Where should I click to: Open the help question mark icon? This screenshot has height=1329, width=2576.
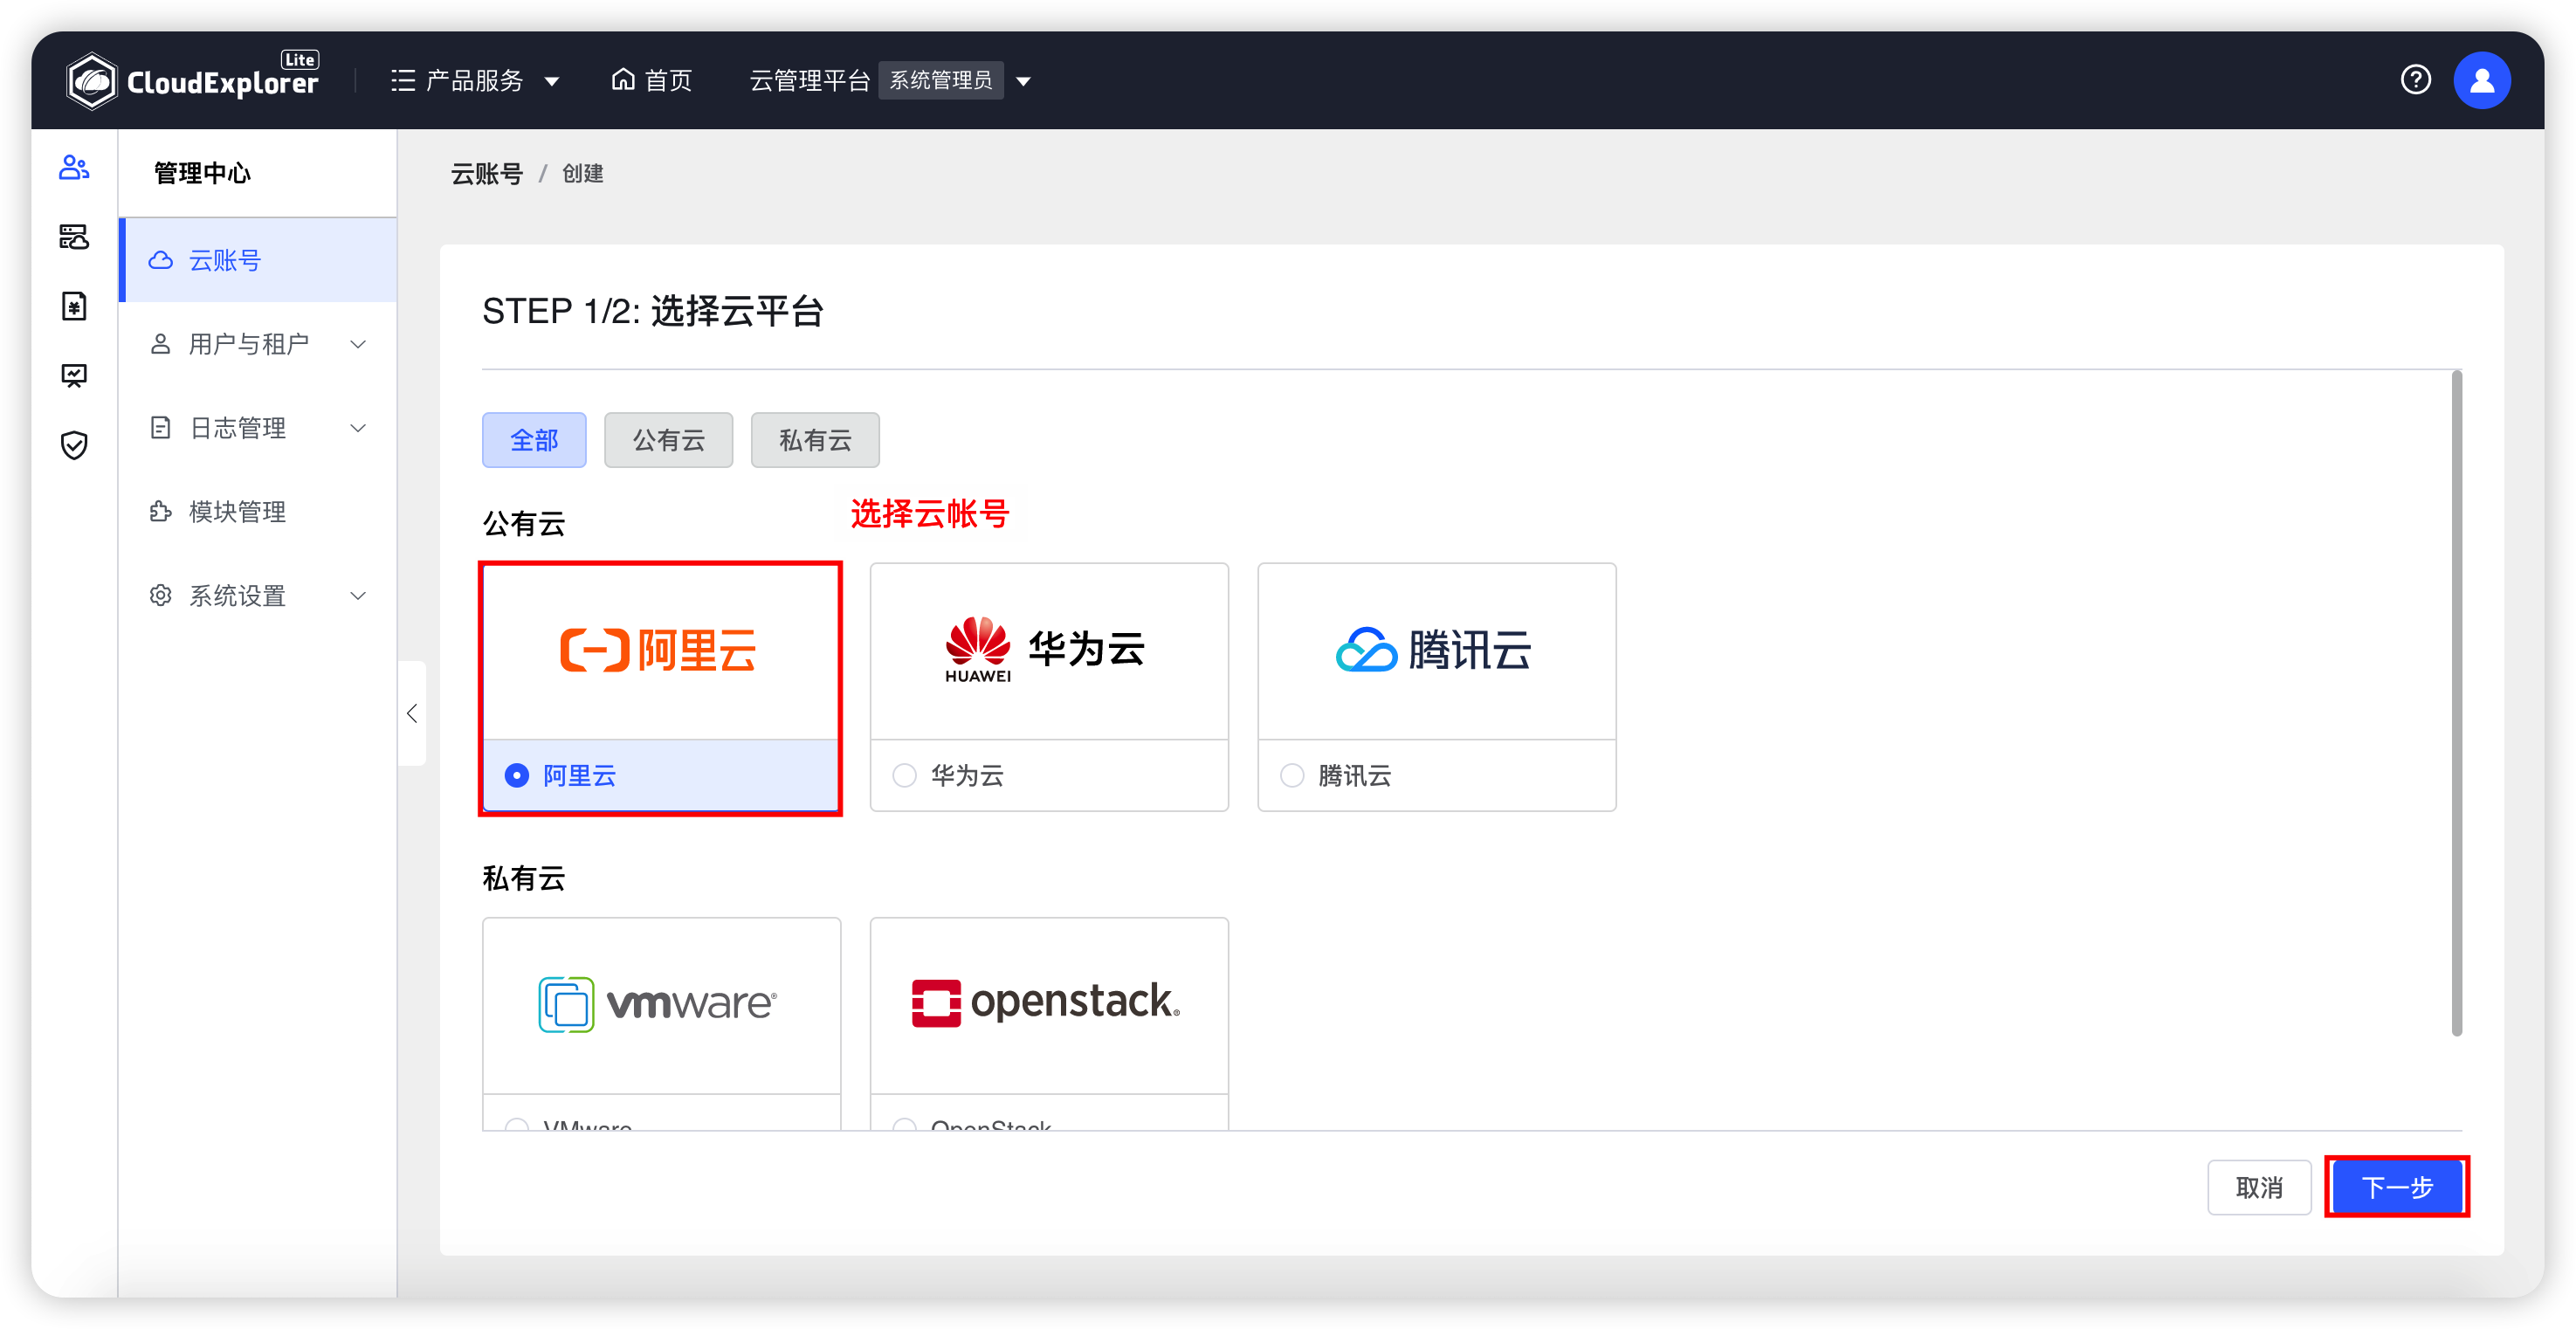2415,80
